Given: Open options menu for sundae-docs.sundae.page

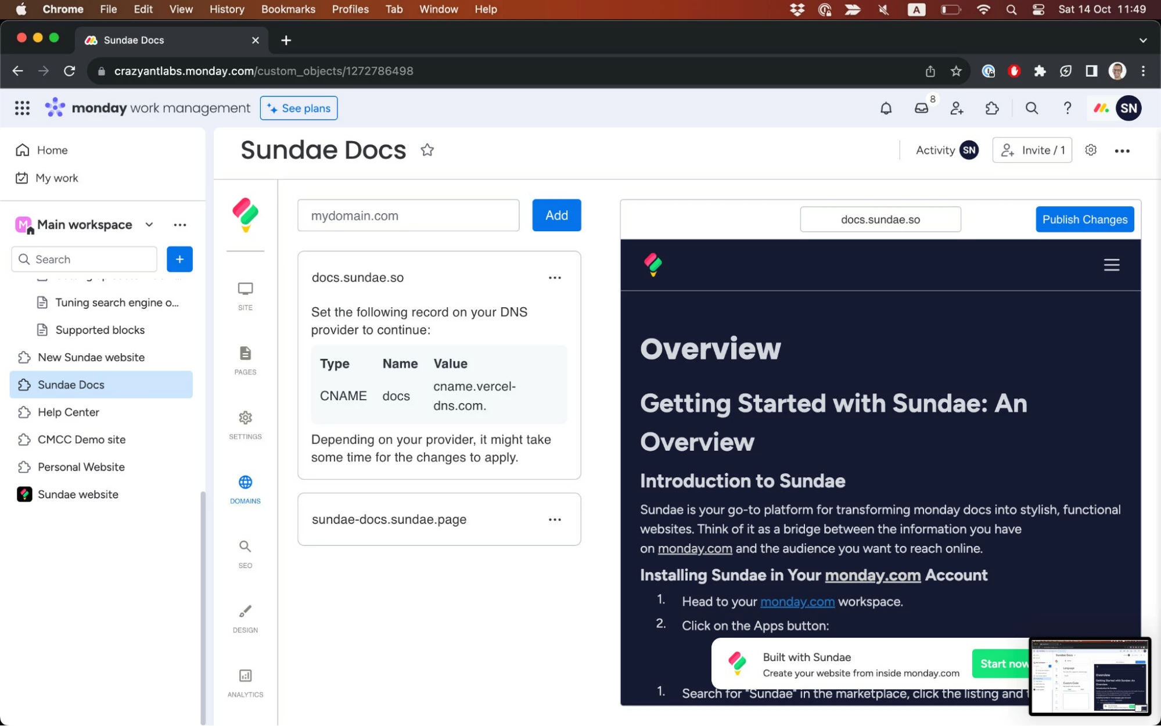Looking at the screenshot, I should pyautogui.click(x=555, y=519).
